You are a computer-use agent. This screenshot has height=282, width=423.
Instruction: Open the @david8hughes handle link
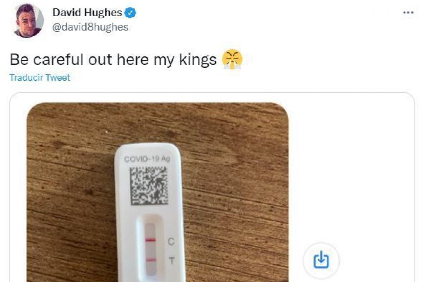[90, 27]
